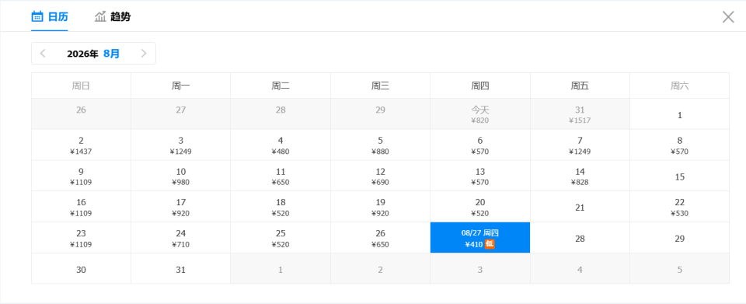Viewport: 746px width, 304px height.
Task: Click the 周二 column header
Action: pos(281,86)
